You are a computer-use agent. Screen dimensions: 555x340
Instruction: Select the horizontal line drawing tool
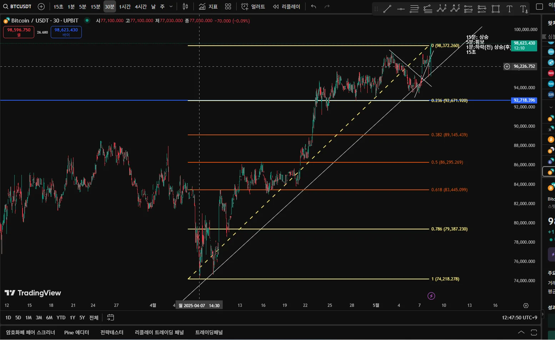click(401, 9)
